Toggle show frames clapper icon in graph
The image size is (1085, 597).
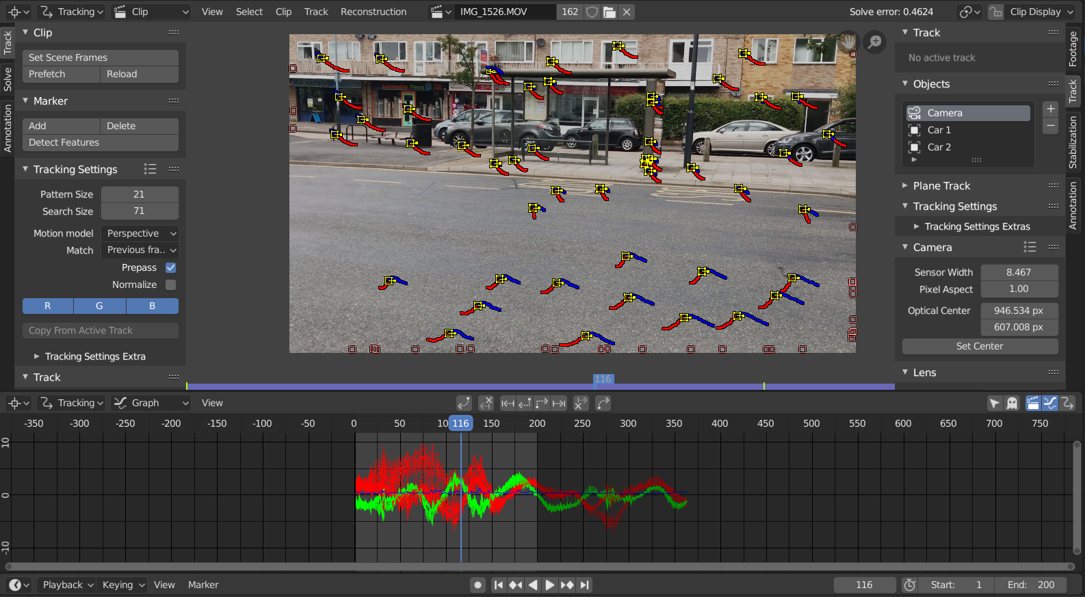(1033, 403)
